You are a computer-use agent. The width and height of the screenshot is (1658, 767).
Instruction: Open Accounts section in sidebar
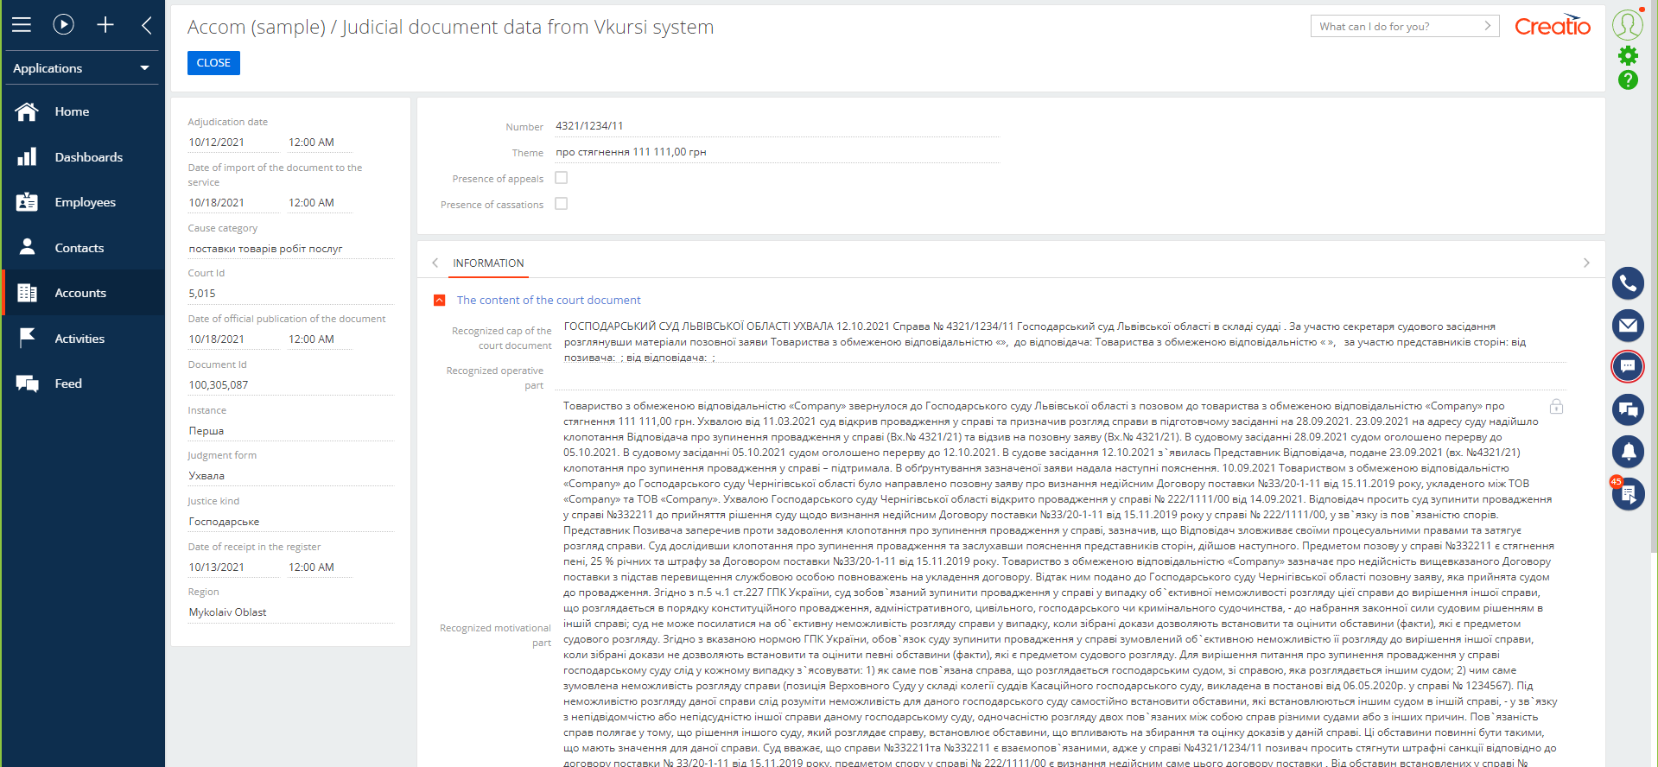tap(80, 293)
